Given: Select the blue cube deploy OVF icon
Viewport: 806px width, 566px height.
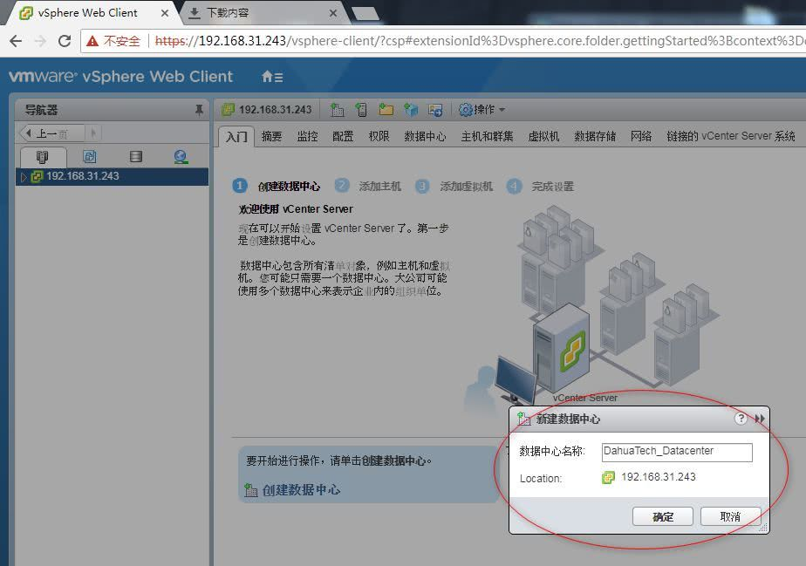Looking at the screenshot, I should pos(411,111).
